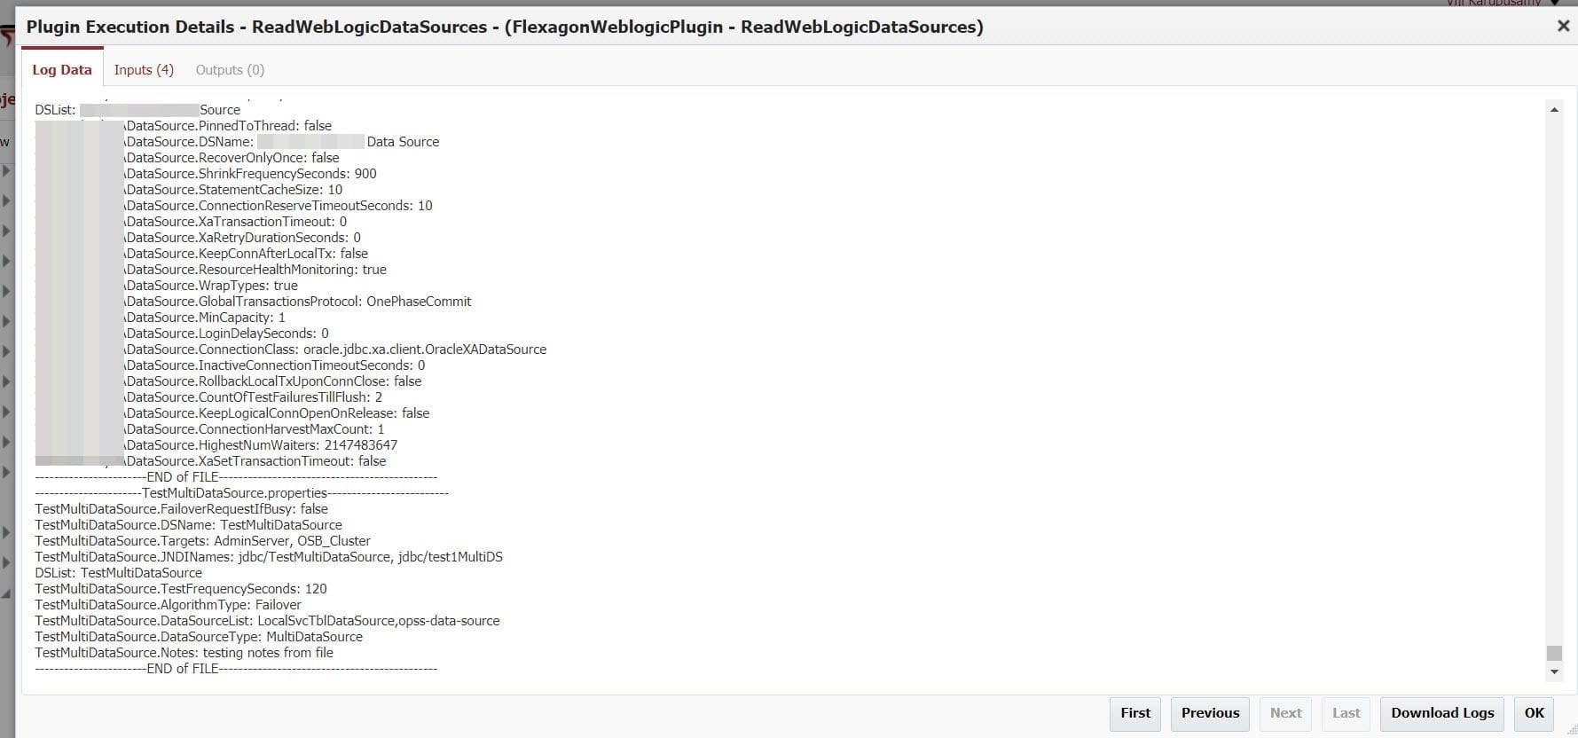Click the Next button
Image resolution: width=1578 pixels, height=738 pixels.
pos(1285,713)
